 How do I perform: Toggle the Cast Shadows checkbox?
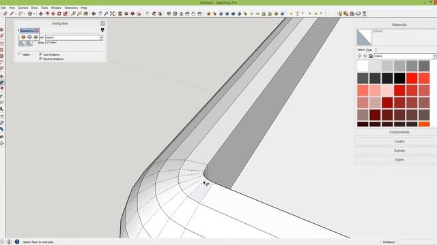pos(41,54)
